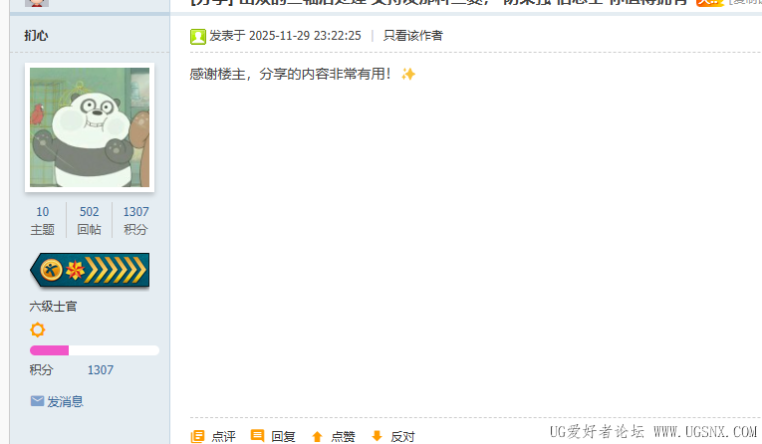
Task: Open the panda avatar profile picture
Action: coord(90,127)
